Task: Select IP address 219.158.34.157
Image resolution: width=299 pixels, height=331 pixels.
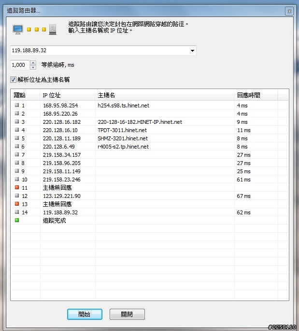Action: coord(62,155)
